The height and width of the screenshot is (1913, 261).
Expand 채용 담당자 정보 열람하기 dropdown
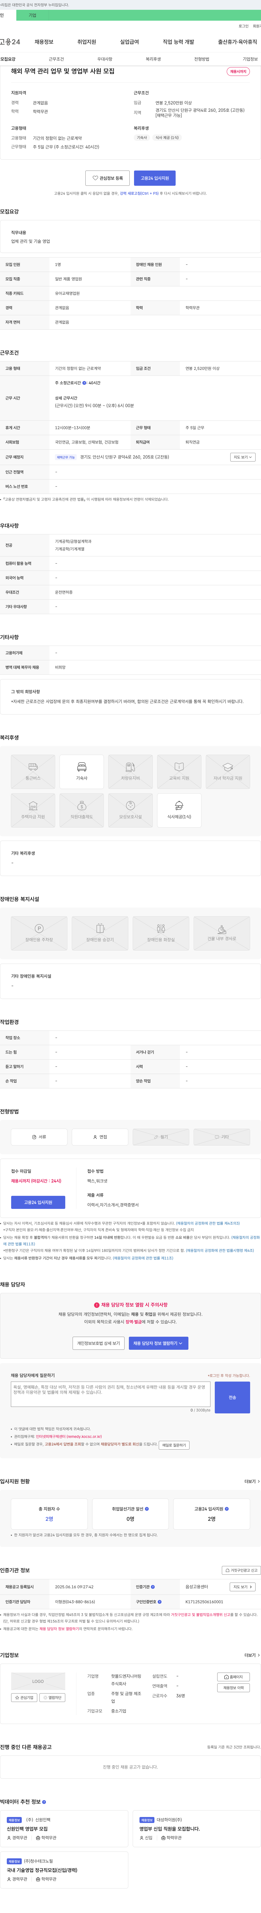point(159,1344)
